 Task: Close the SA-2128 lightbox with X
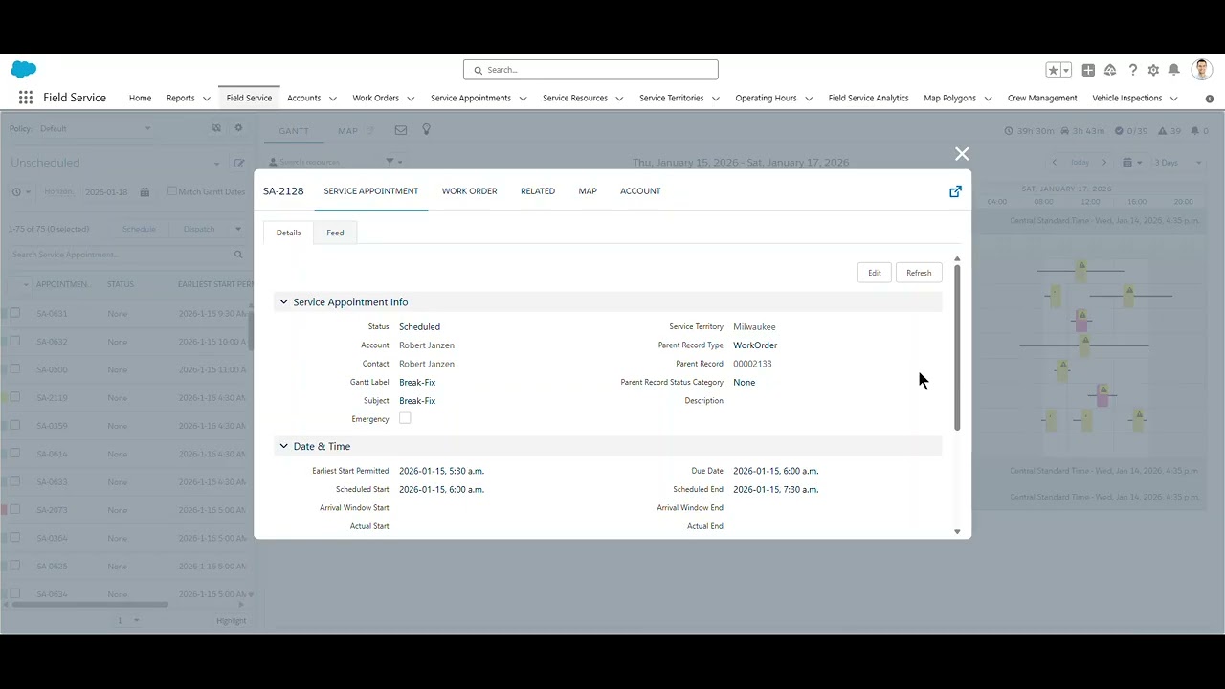coord(962,154)
